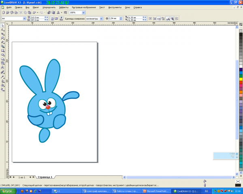Screen dimensions: 243x194
Task: Select the Pick tool in the toolbox
Action: click(x=2, y=25)
